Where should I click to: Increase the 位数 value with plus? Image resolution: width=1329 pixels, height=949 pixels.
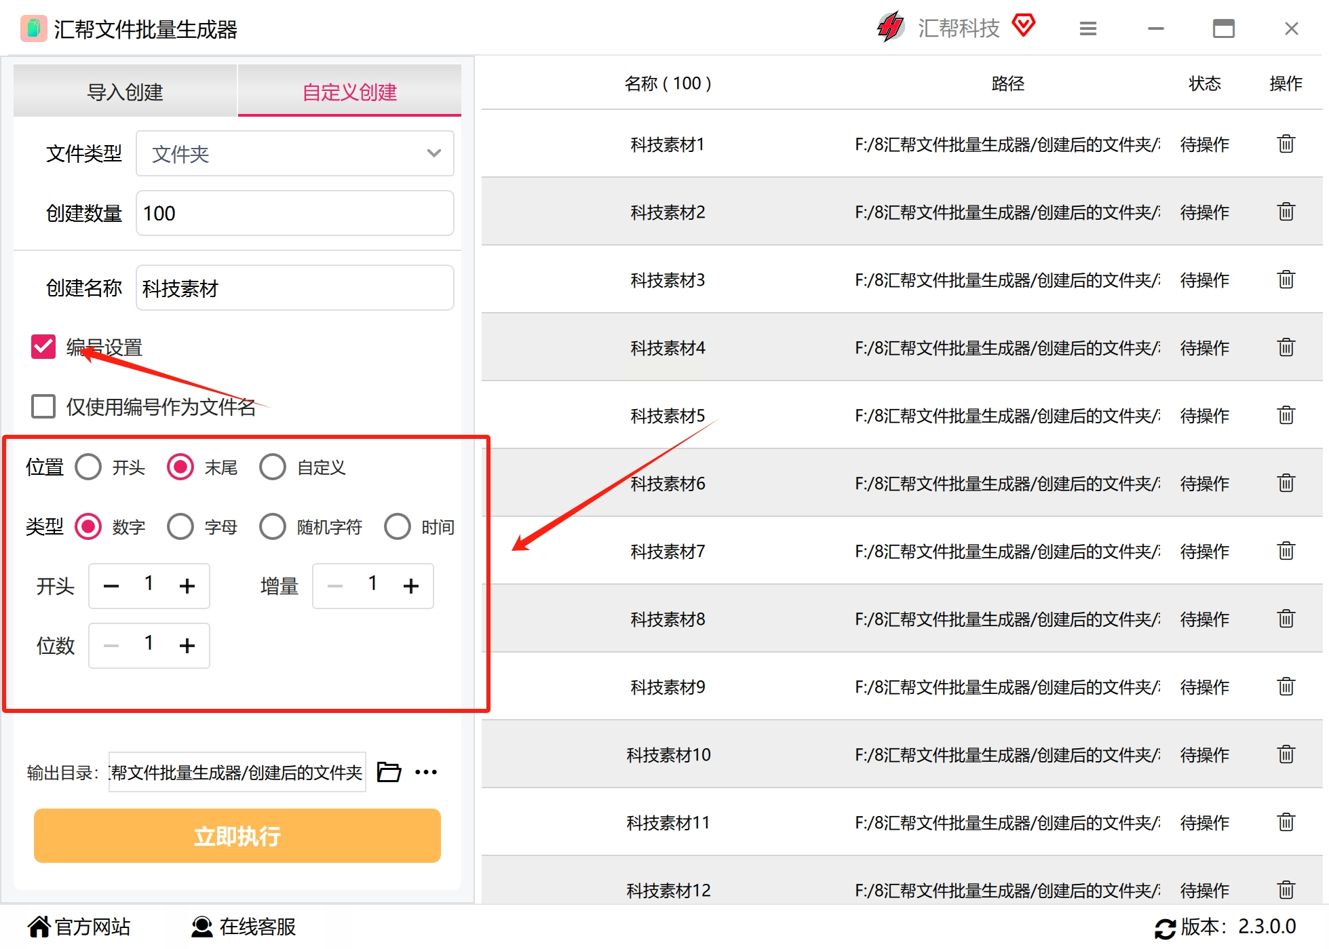[x=187, y=646]
